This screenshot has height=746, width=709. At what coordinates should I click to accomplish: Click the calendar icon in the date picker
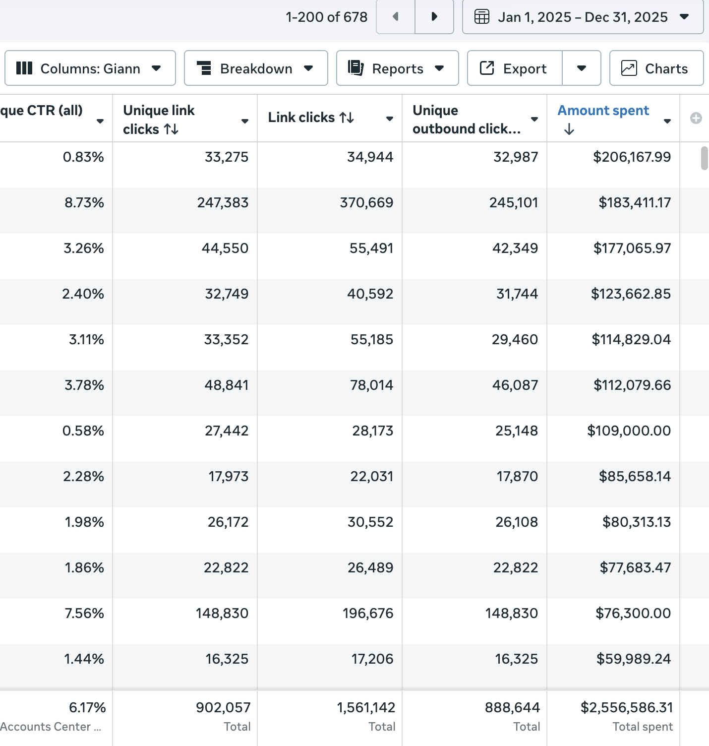click(482, 17)
